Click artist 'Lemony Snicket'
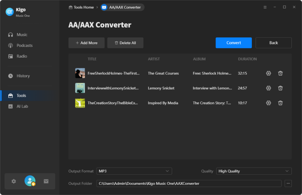 [x=161, y=88]
